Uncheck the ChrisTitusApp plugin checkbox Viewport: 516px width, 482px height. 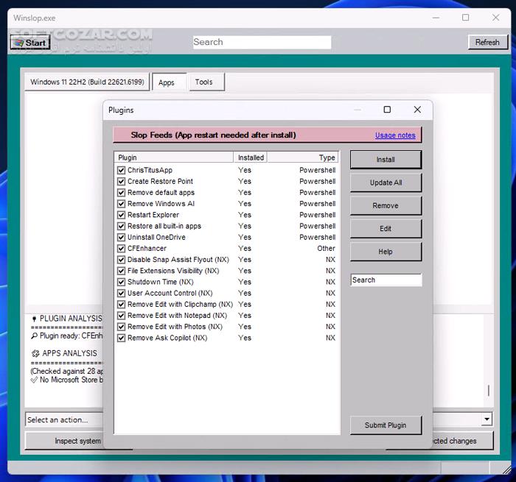[122, 170]
